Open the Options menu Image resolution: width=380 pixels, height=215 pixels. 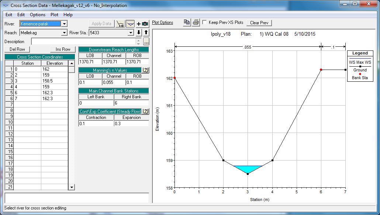38,14
